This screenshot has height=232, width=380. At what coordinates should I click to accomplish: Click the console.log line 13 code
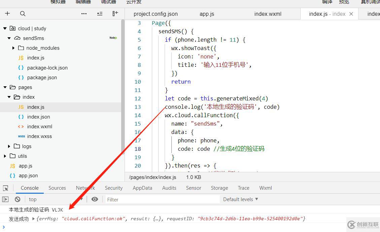click(222, 107)
